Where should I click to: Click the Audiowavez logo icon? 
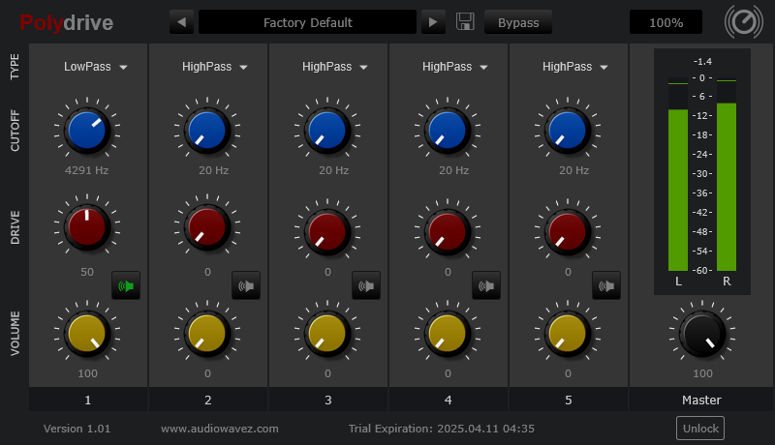click(x=743, y=21)
